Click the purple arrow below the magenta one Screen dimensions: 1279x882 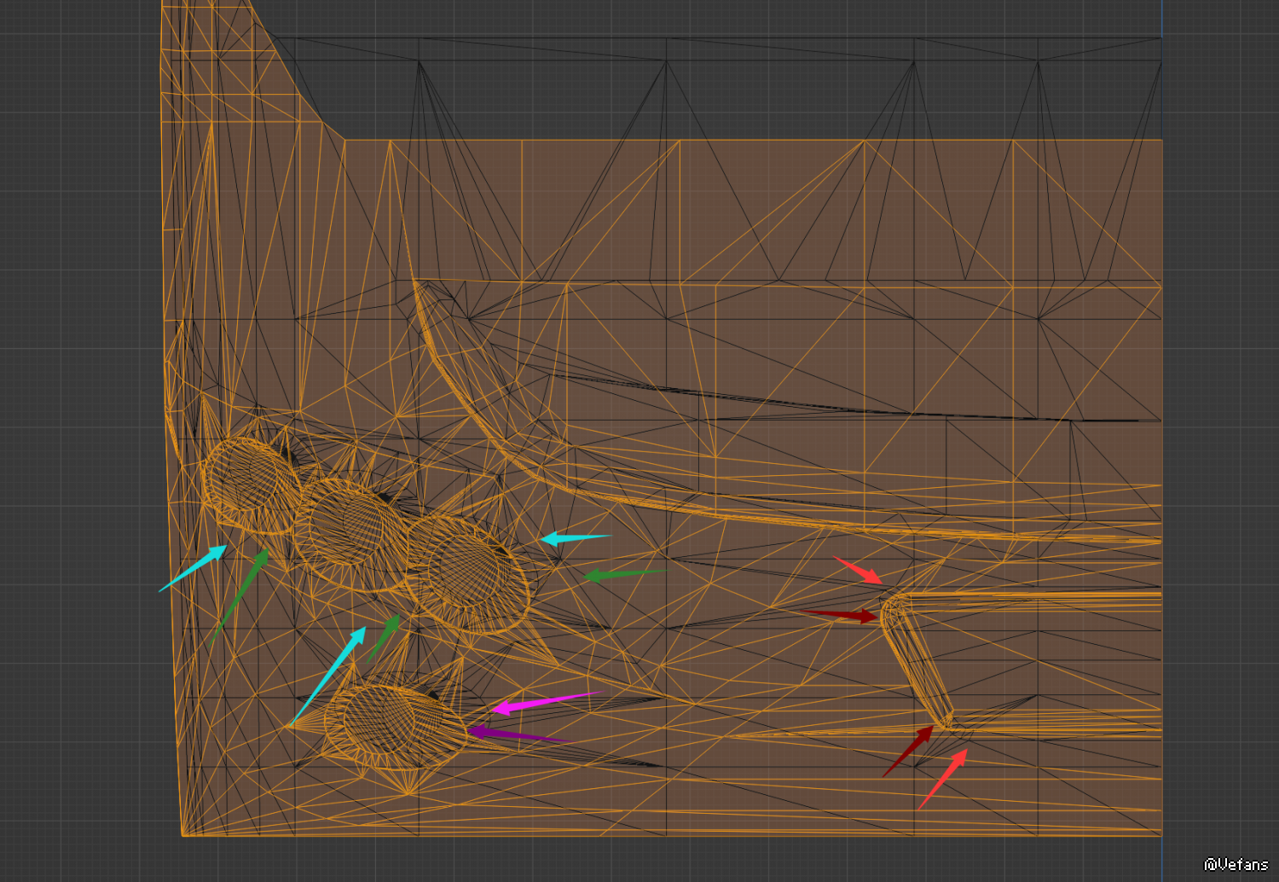point(516,734)
